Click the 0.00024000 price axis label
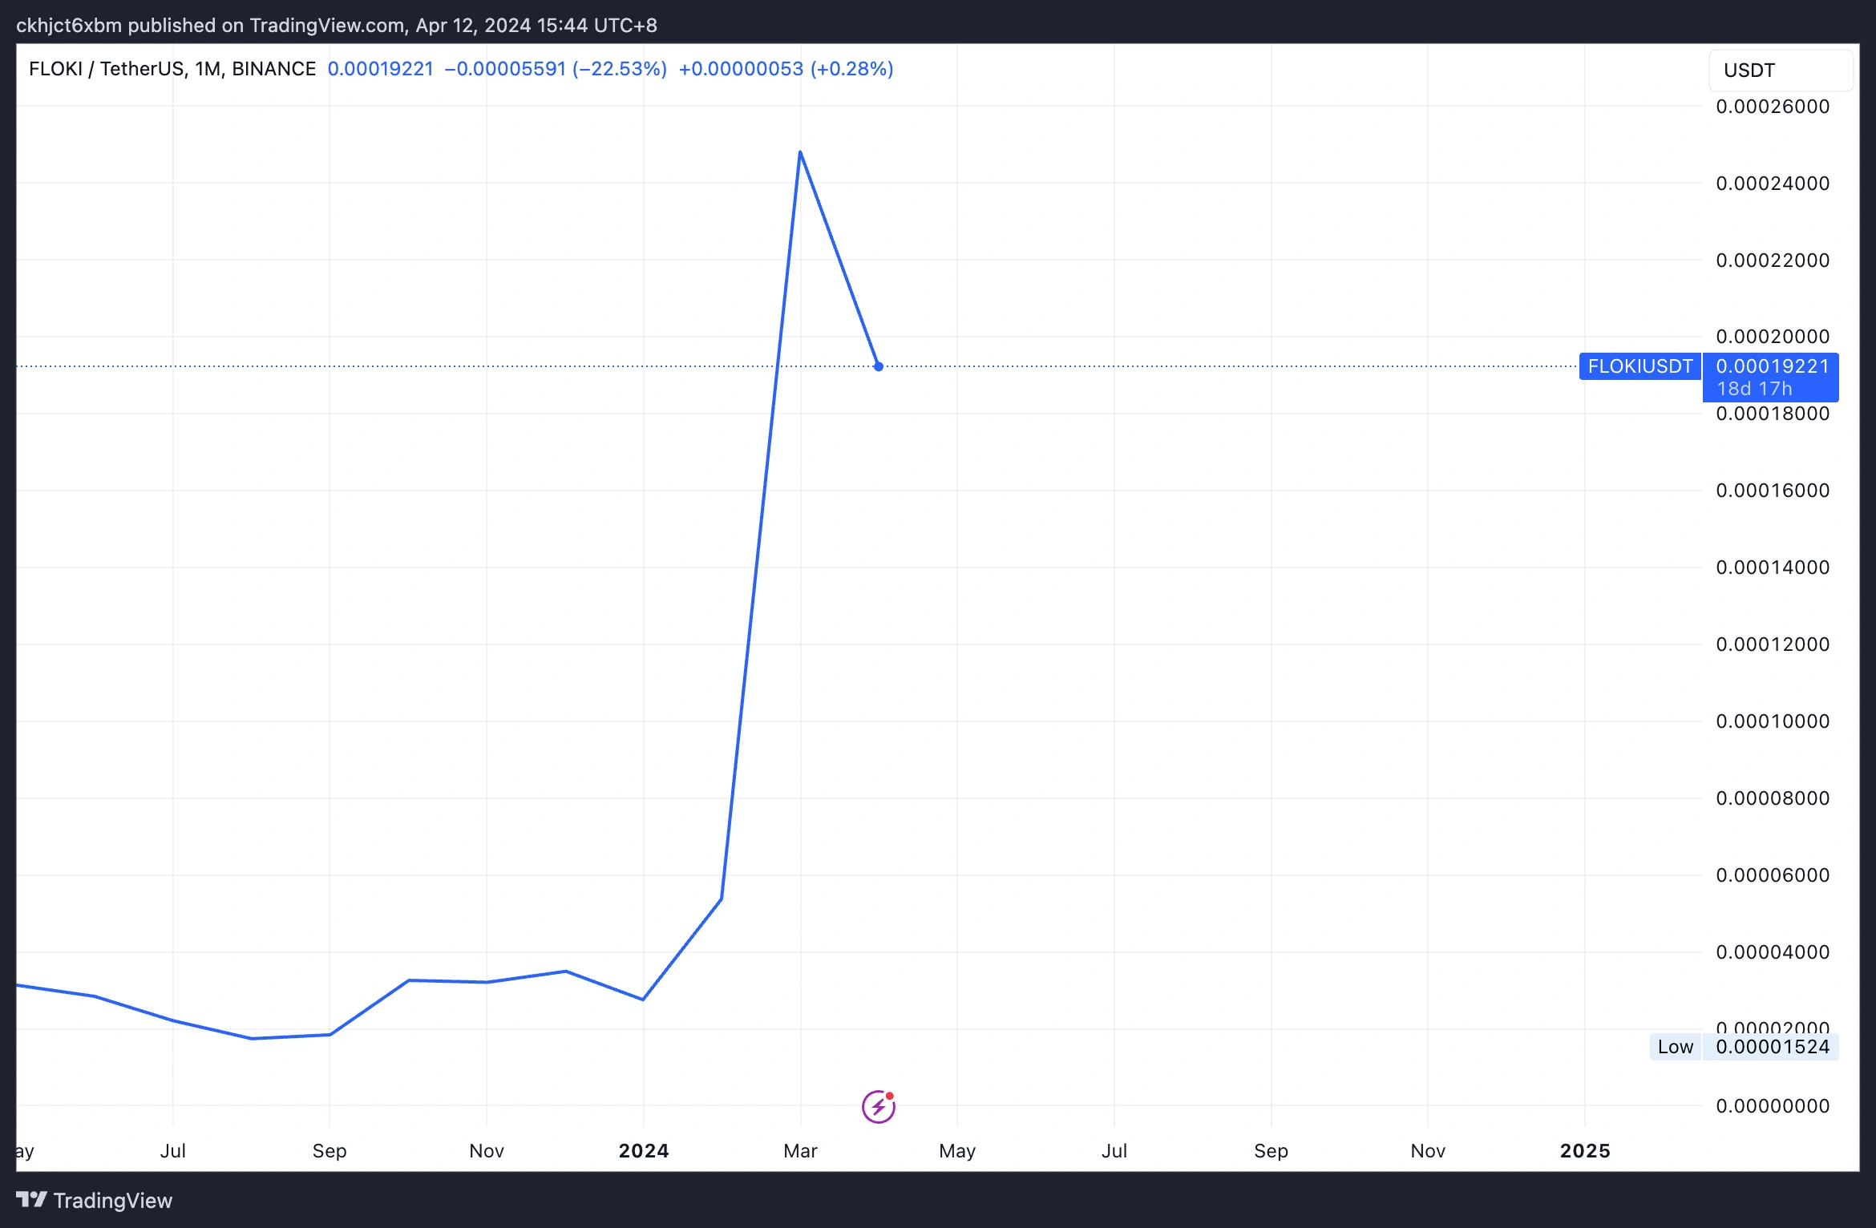The height and width of the screenshot is (1228, 1876). (x=1773, y=184)
